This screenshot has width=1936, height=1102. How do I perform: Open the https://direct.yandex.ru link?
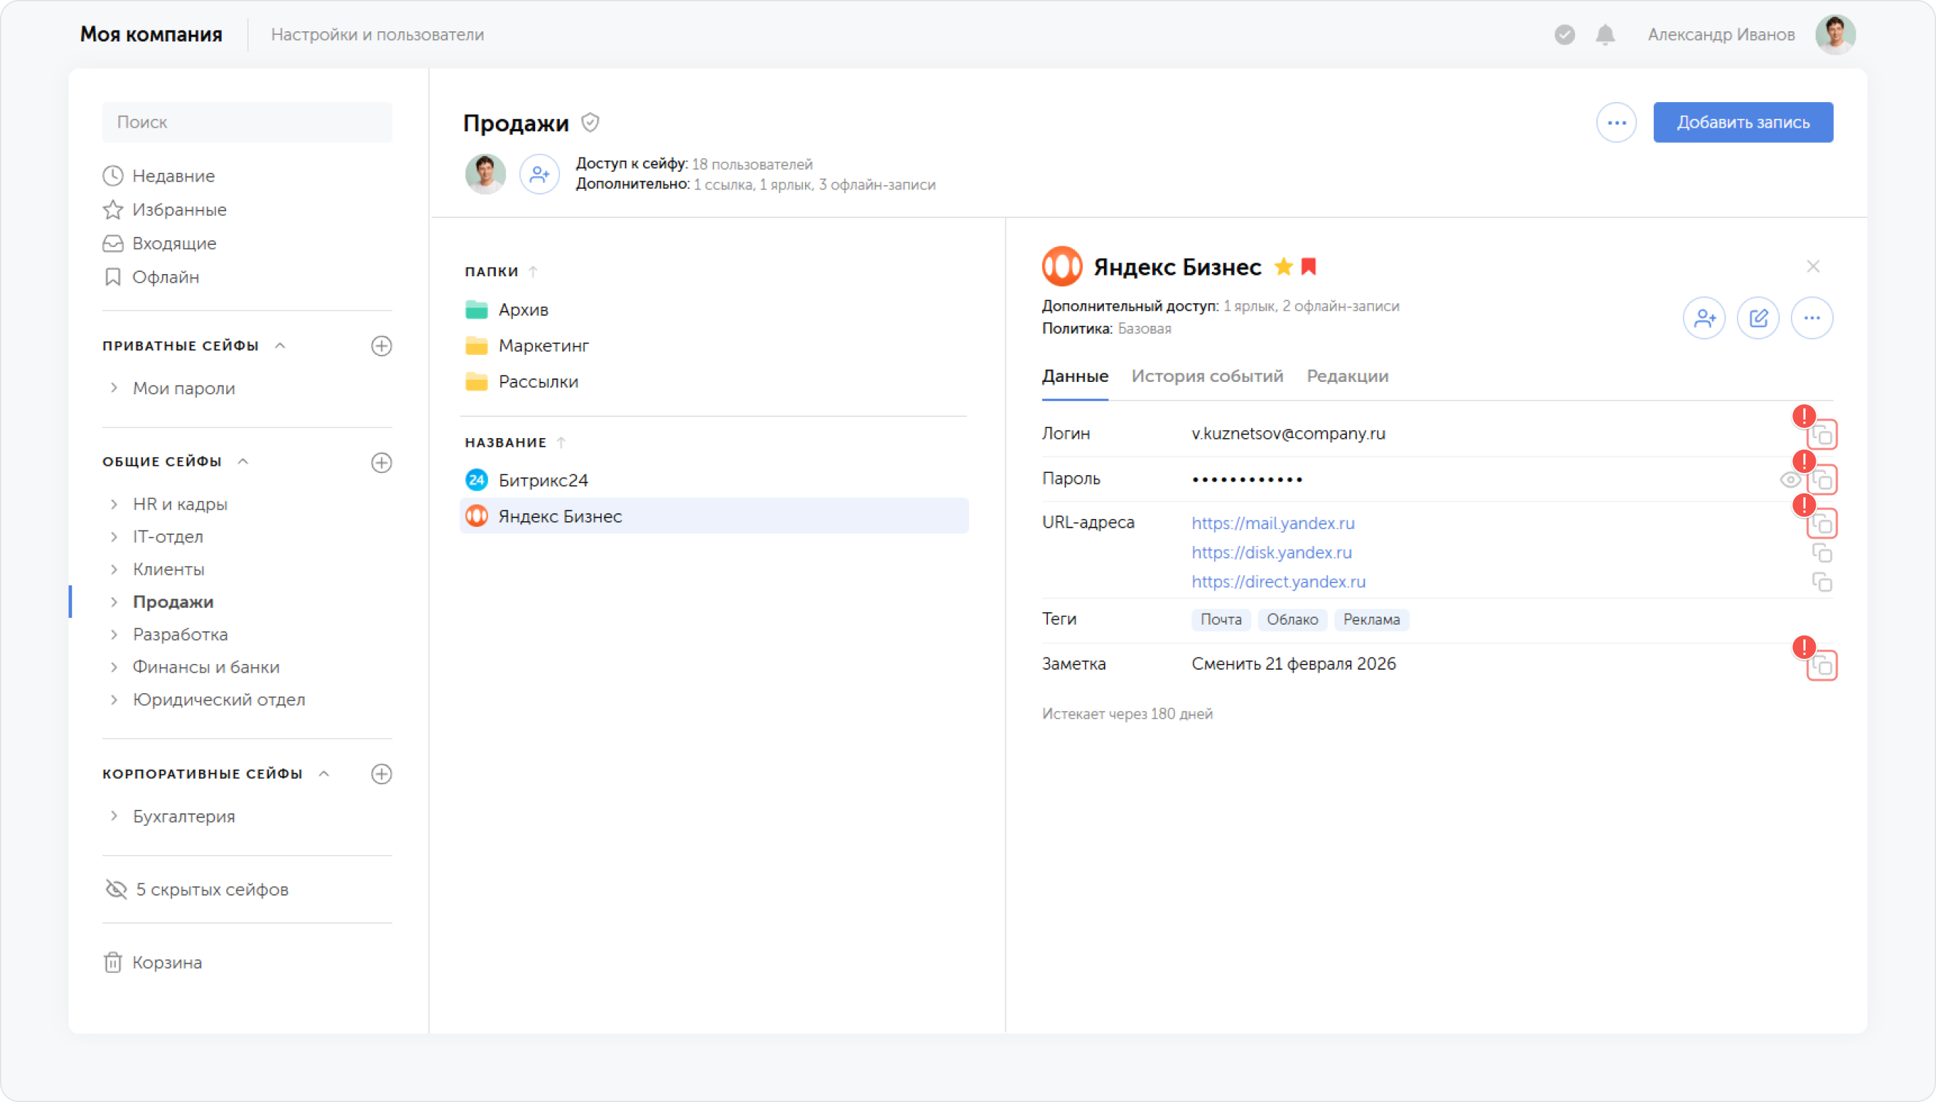pos(1278,582)
